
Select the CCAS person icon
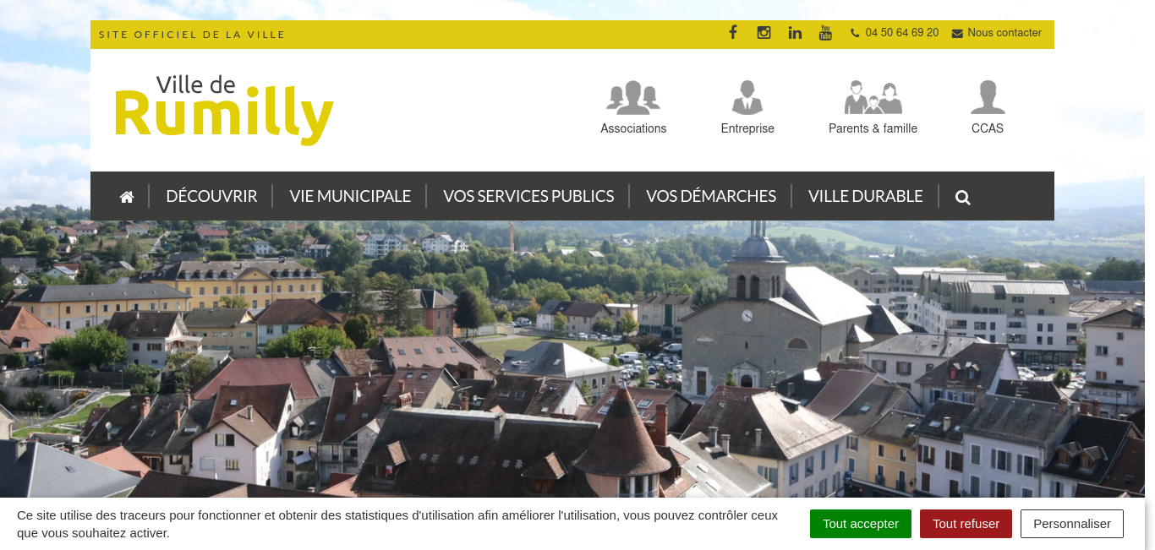click(x=988, y=98)
